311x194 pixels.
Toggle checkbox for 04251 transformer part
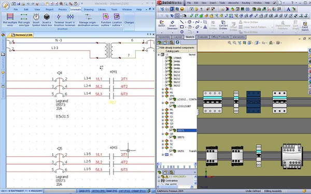tap(171, 151)
